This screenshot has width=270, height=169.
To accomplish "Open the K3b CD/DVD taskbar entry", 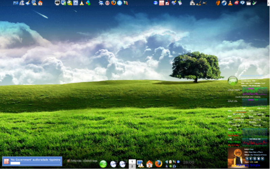I will click(x=82, y=161).
